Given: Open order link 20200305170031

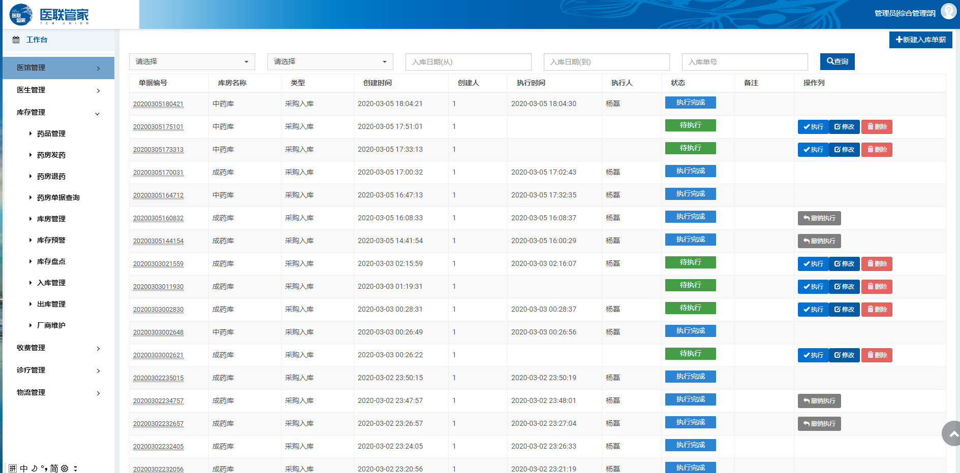Looking at the screenshot, I should click(x=158, y=173).
